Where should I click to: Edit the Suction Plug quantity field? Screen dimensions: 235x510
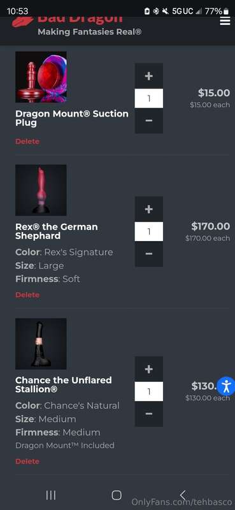pyautogui.click(x=149, y=98)
